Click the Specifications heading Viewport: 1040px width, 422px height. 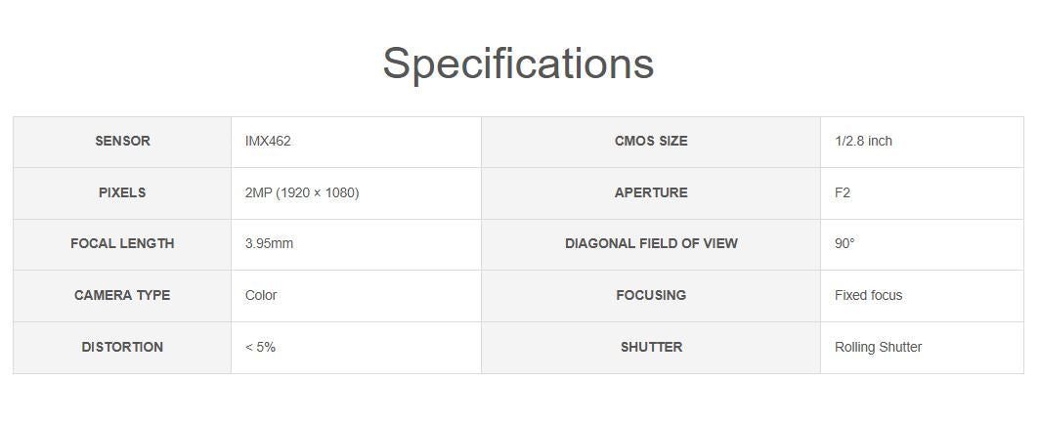tap(518, 63)
